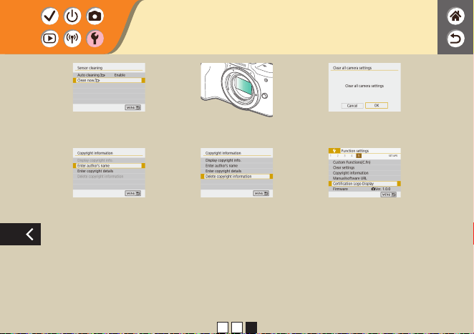Viewport: 474px width, 334px height.
Task: Click the 'Function settings' screen title
Action: [355, 151]
